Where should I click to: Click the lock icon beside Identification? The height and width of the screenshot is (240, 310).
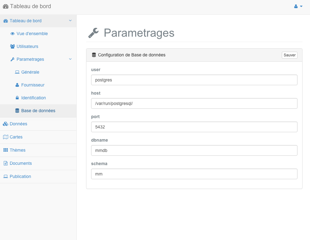[17, 98]
